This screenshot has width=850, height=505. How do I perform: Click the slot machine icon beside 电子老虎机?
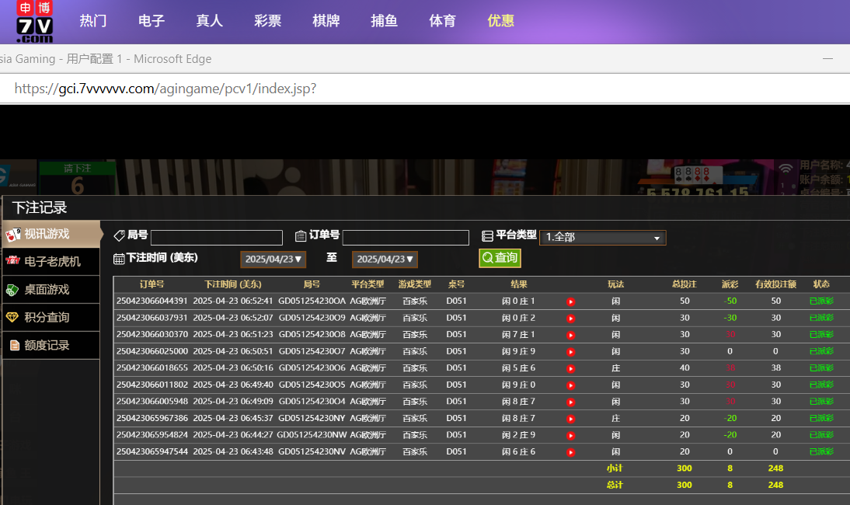(12, 261)
